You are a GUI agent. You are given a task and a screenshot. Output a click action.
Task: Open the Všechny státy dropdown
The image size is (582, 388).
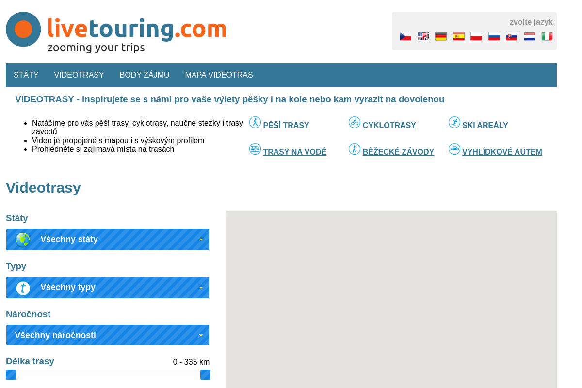[x=108, y=239]
